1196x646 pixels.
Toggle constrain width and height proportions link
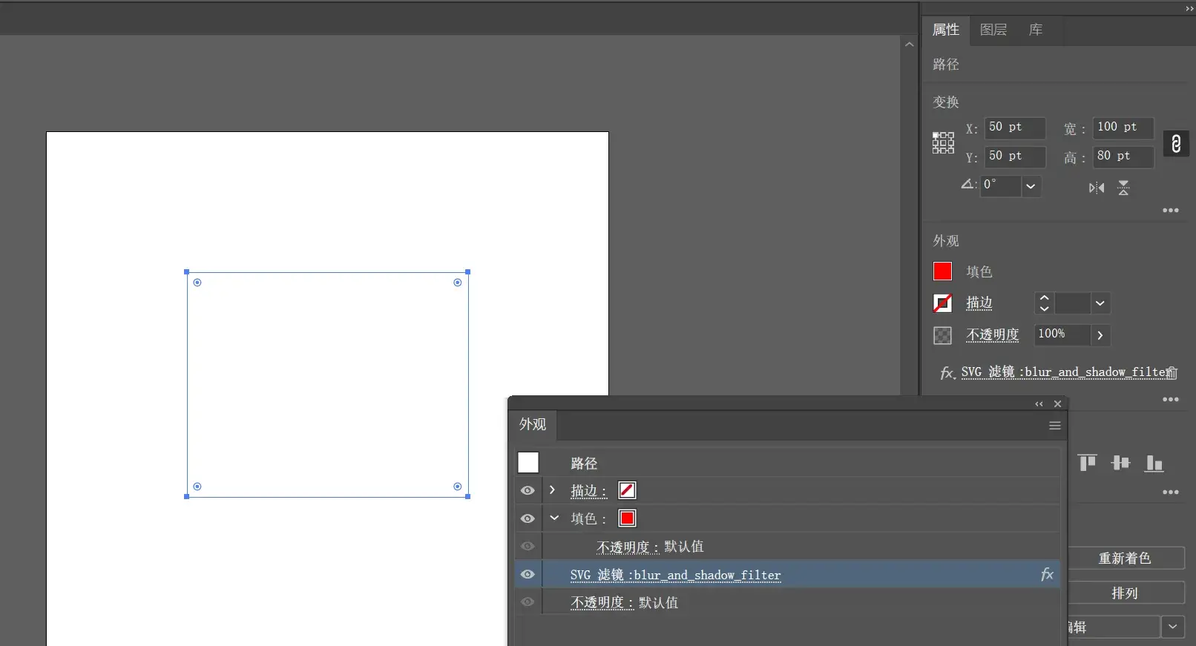(x=1176, y=143)
